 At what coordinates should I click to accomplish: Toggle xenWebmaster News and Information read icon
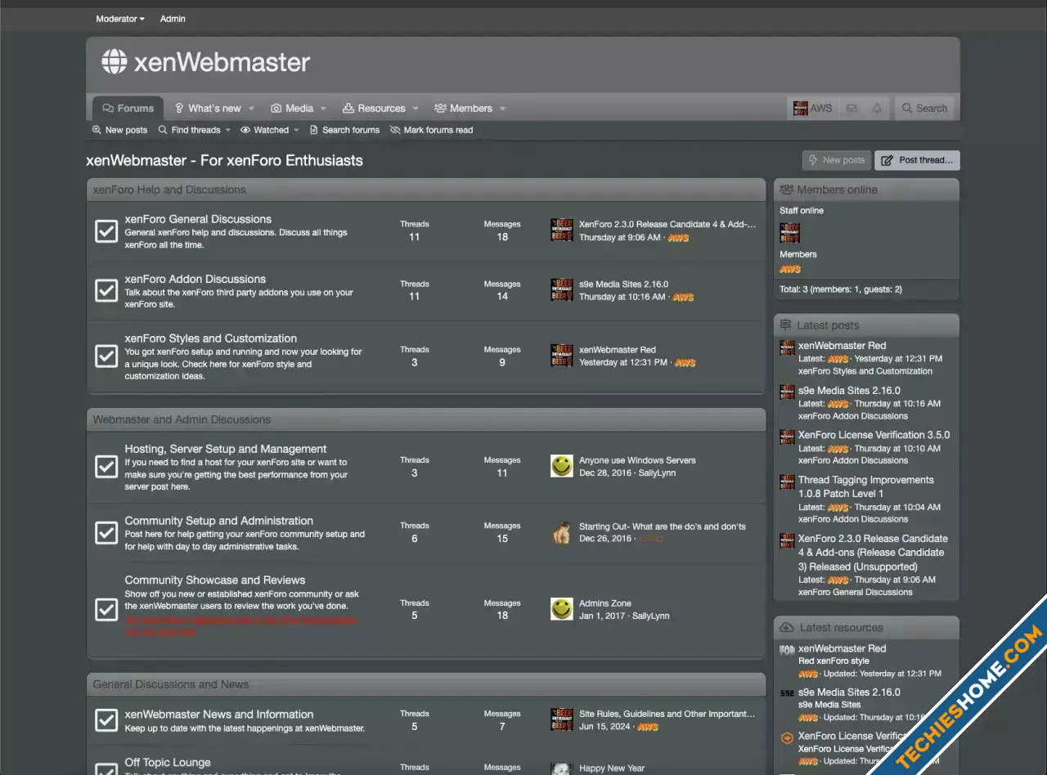coord(106,720)
